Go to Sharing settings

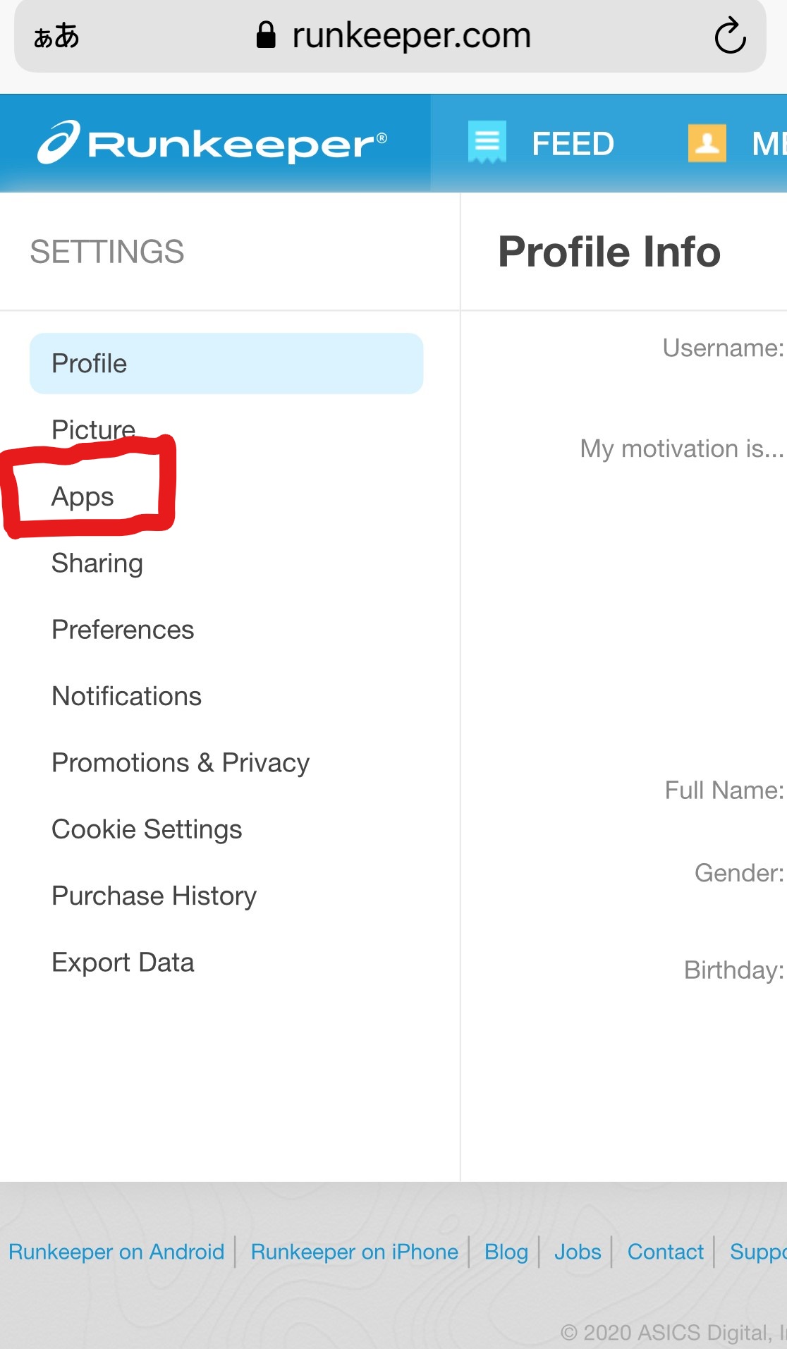pyautogui.click(x=97, y=563)
